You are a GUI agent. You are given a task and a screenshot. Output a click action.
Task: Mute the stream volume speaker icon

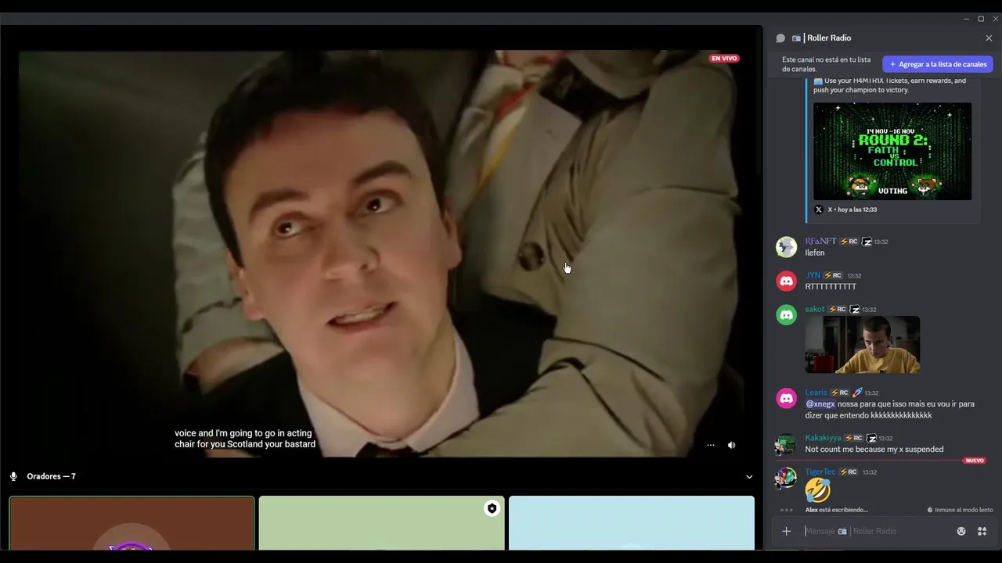pos(731,445)
